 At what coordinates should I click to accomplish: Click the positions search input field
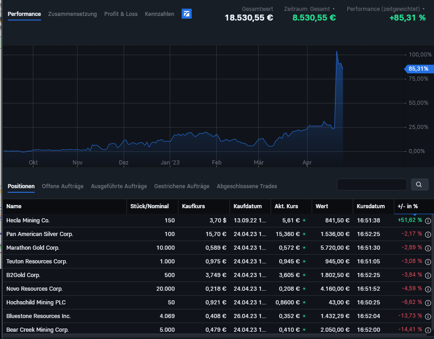click(372, 185)
